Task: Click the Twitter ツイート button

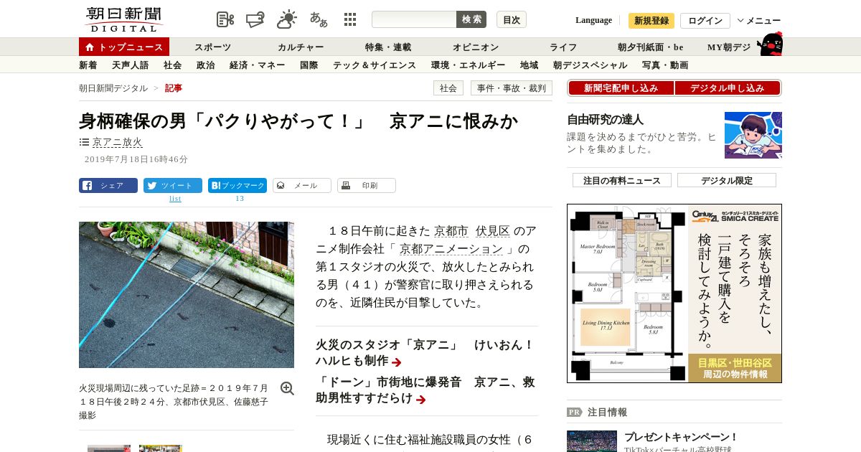Action: click(x=173, y=185)
